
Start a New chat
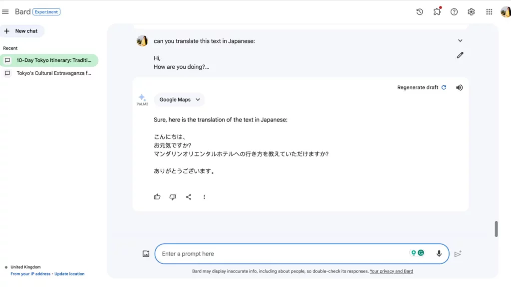coord(22,31)
